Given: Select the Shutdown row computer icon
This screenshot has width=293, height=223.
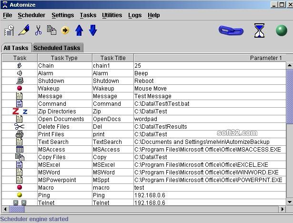Looking at the screenshot, I should [20, 81].
